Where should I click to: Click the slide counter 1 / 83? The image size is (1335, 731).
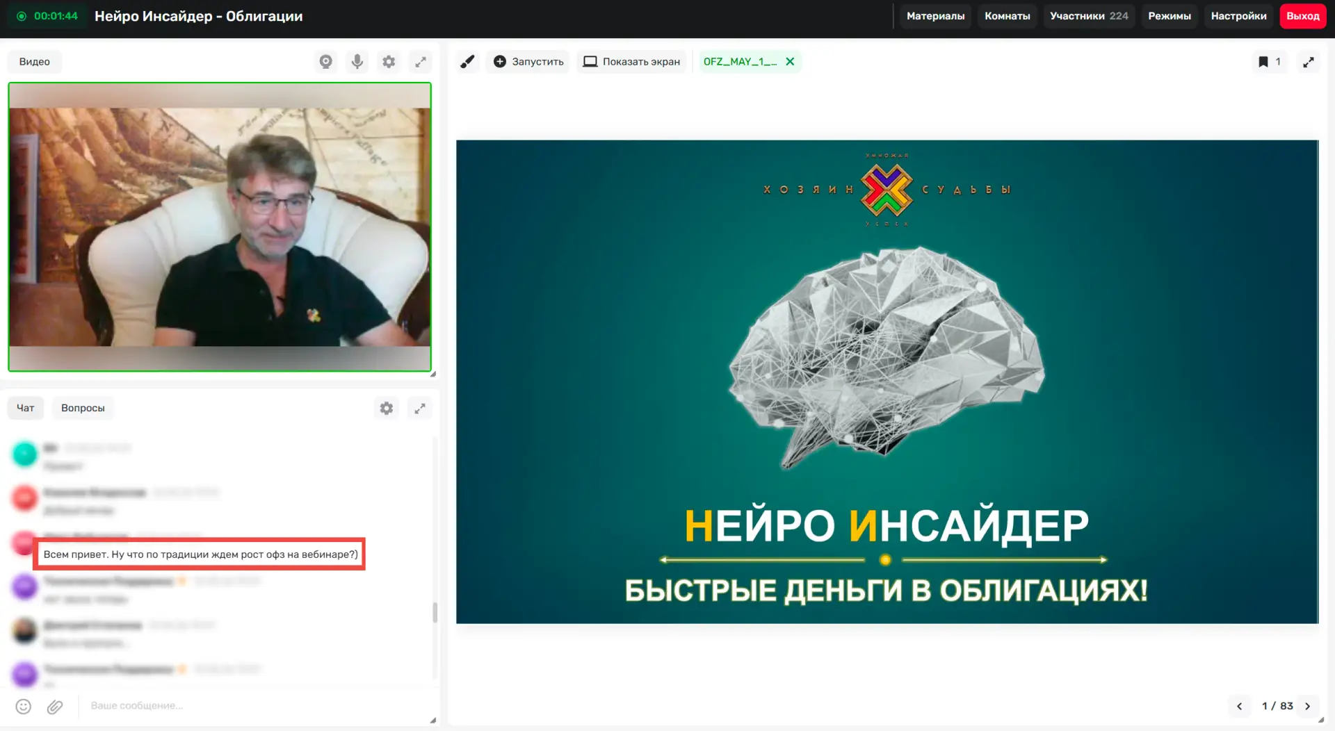[x=1277, y=706]
